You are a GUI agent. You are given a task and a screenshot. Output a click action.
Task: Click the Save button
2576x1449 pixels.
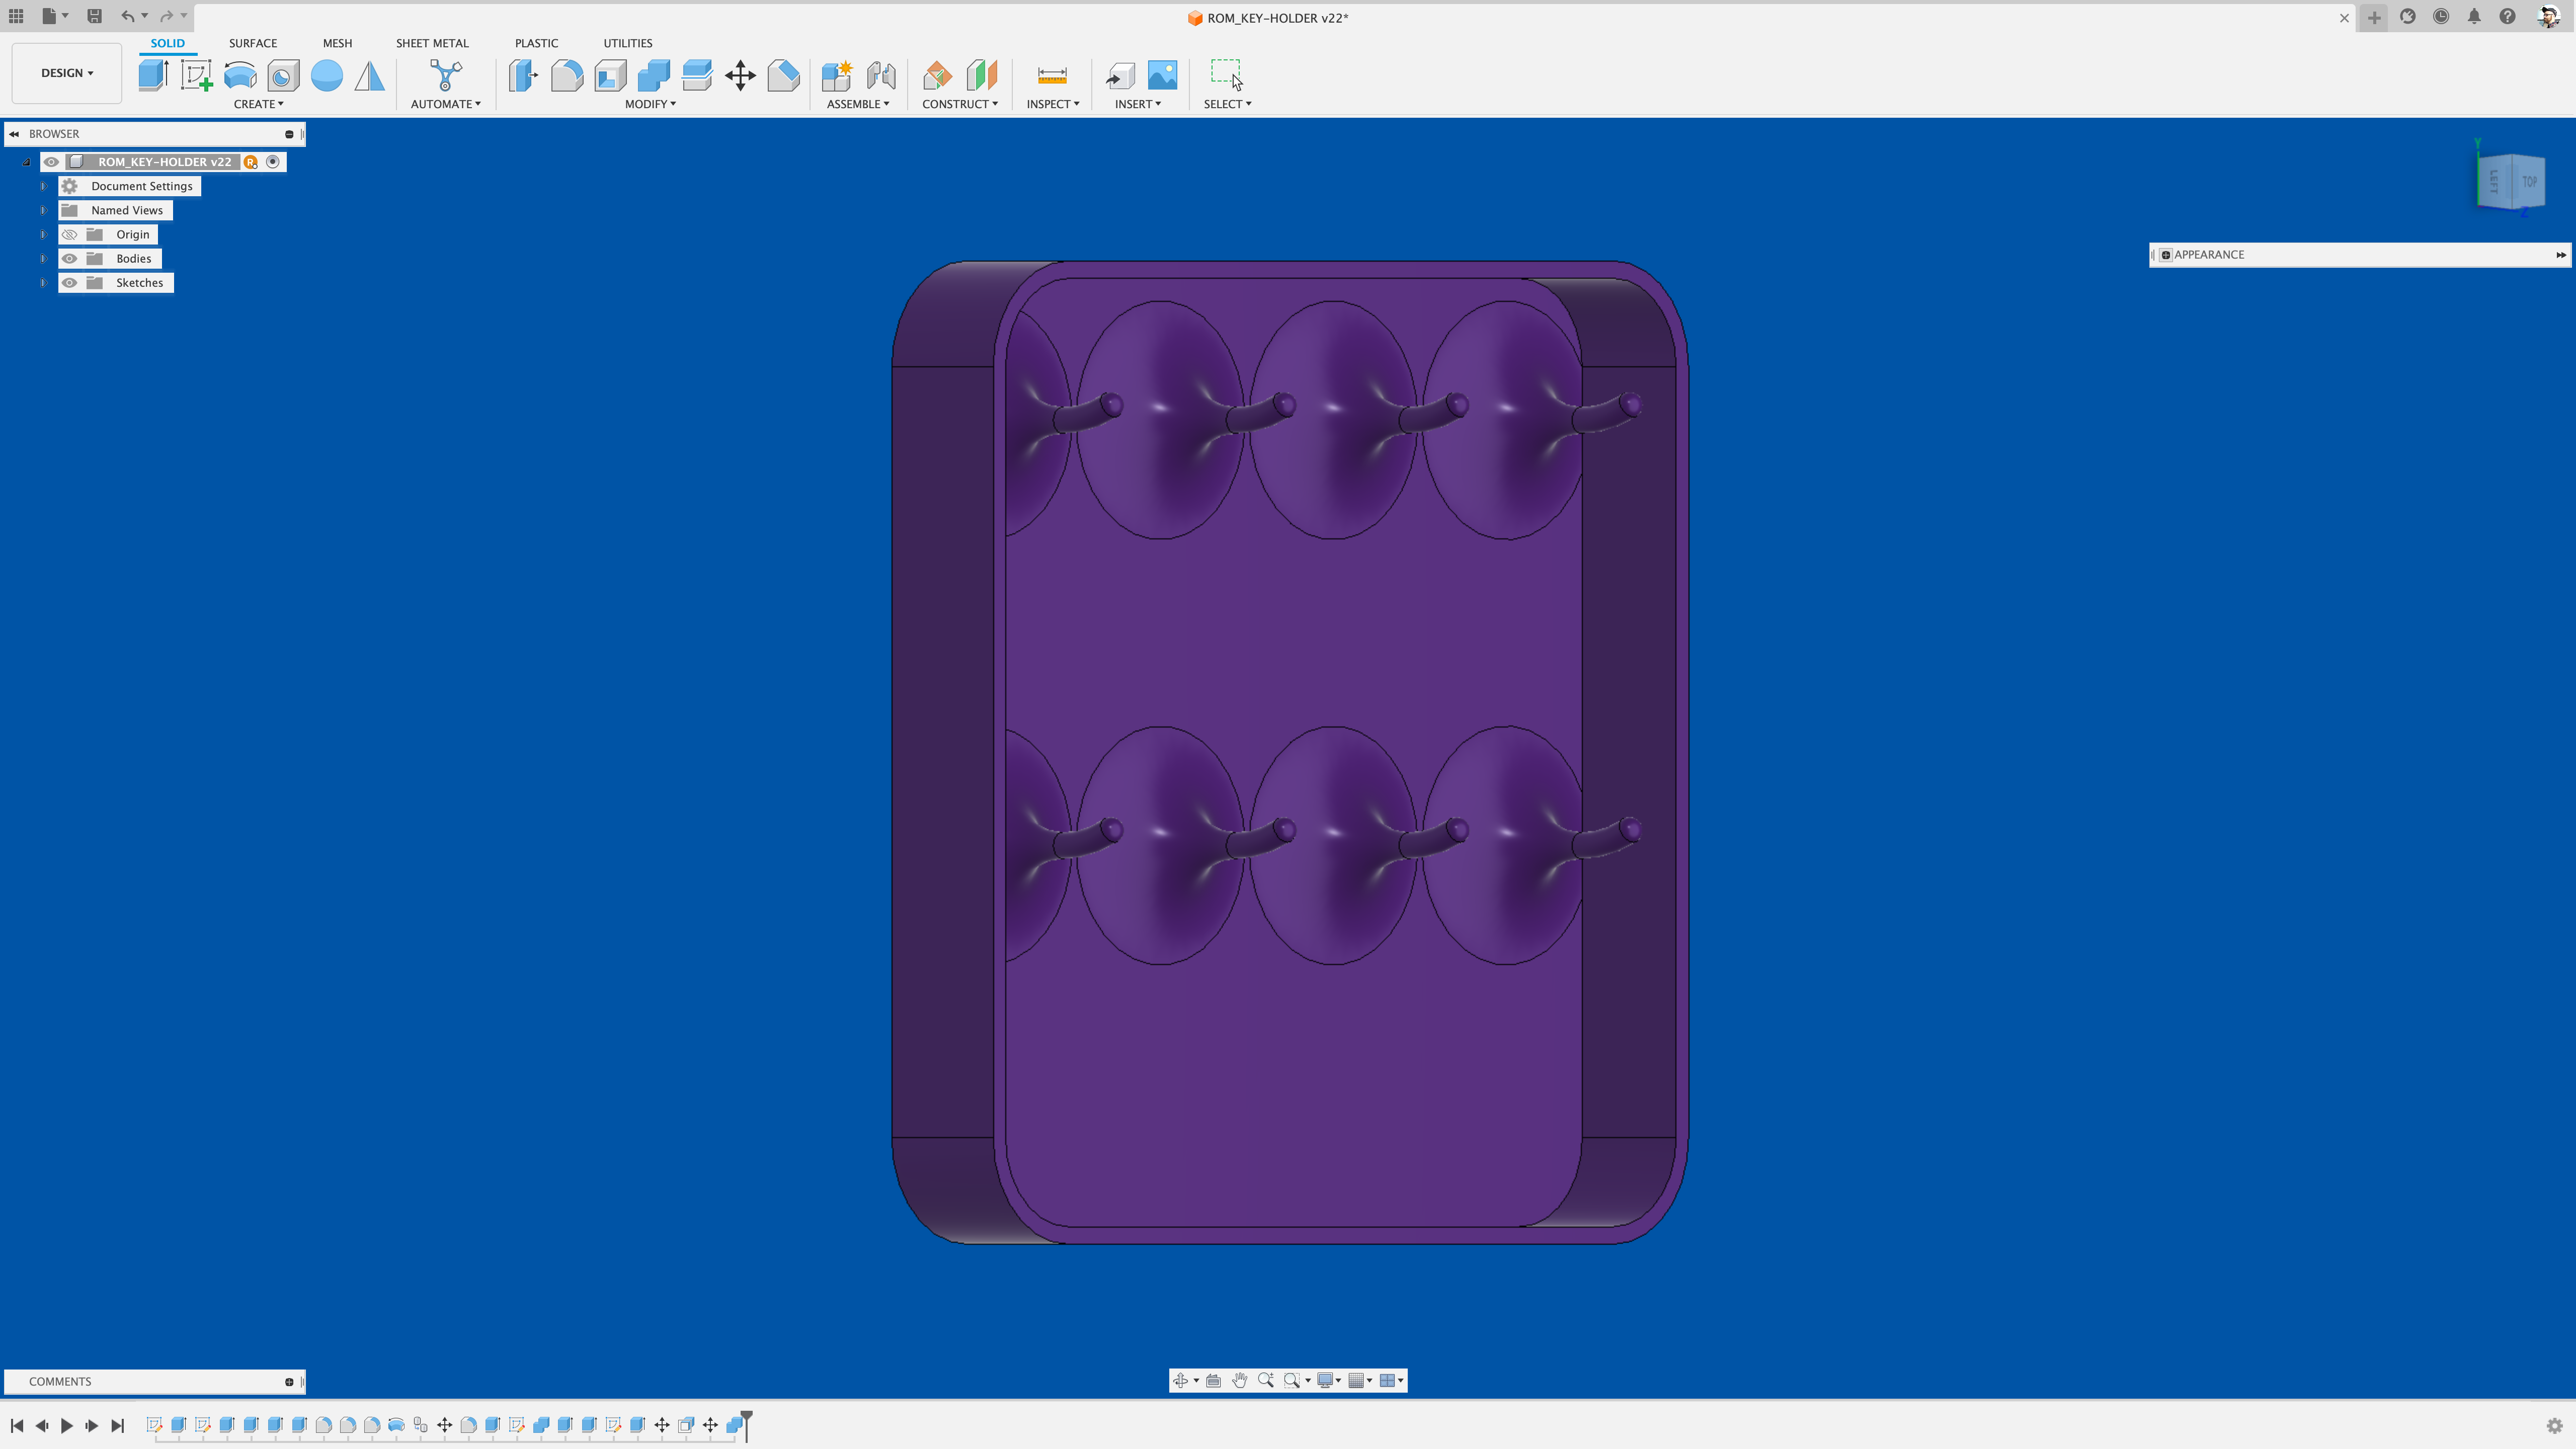pyautogui.click(x=94, y=16)
